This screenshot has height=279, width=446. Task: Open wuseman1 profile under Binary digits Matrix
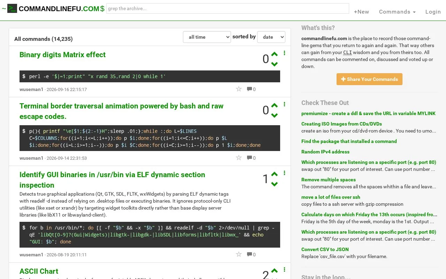click(31, 89)
